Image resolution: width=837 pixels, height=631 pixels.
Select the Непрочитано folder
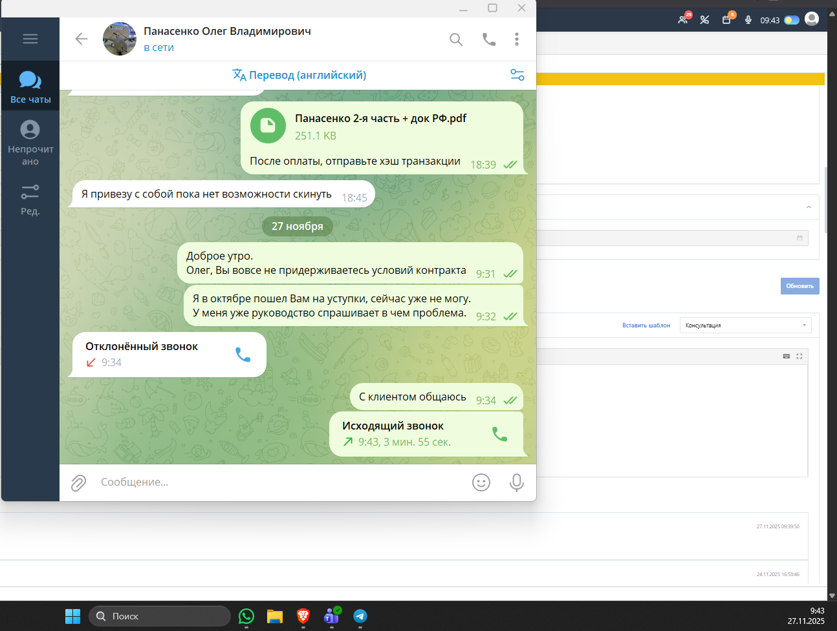point(30,143)
